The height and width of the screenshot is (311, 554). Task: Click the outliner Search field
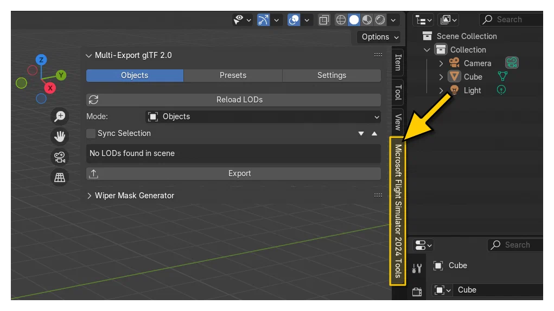point(511,20)
